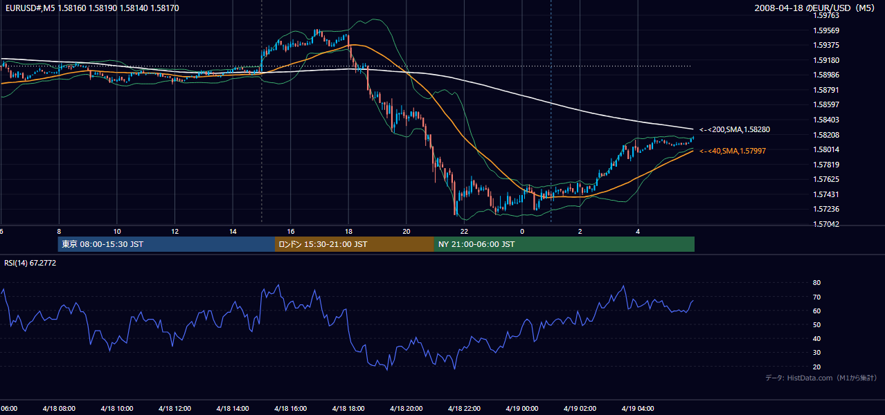885x415 pixels.
Task: Click the RSI 20 level label
Action: [x=816, y=367]
